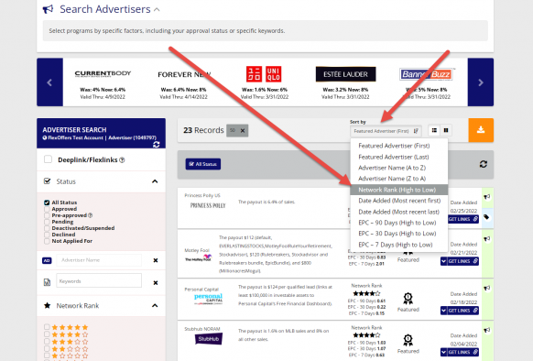Check the five-star network rank checkbox

coord(47,327)
